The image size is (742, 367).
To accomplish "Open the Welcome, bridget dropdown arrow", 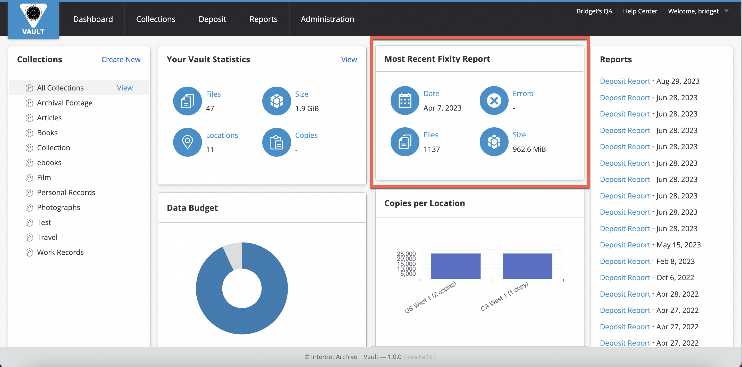I will [727, 11].
